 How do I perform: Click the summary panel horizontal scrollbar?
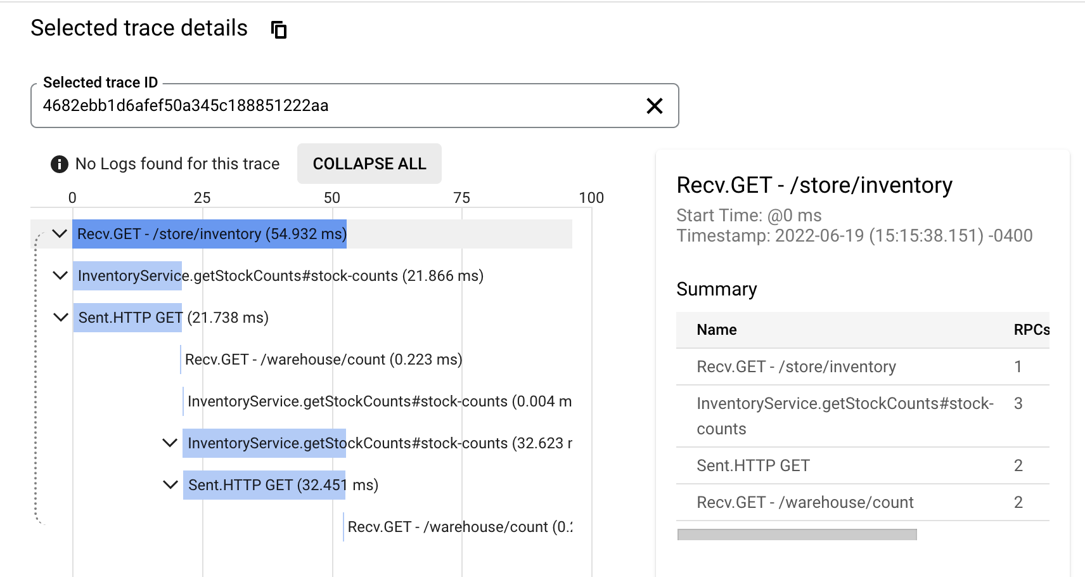click(797, 535)
